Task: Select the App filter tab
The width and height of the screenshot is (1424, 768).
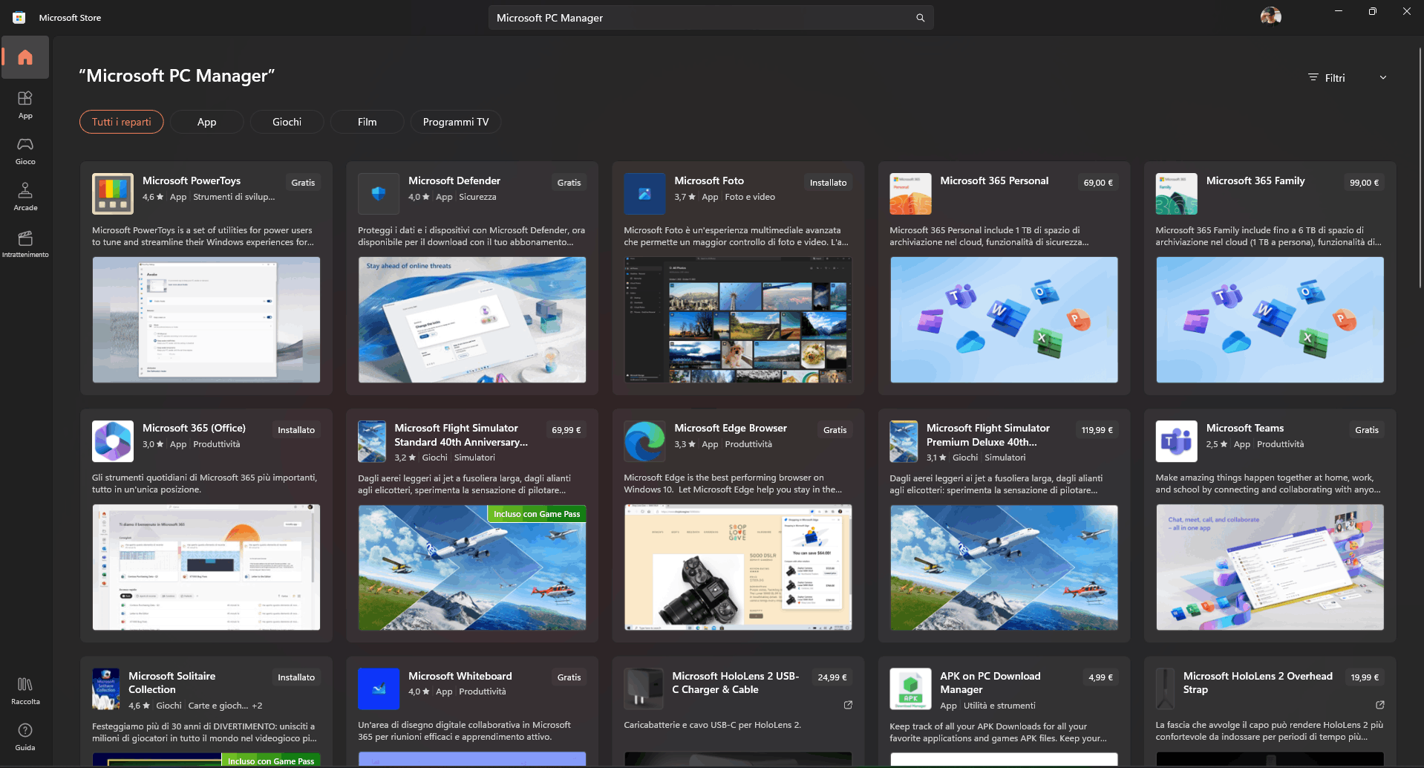Action: tap(207, 122)
